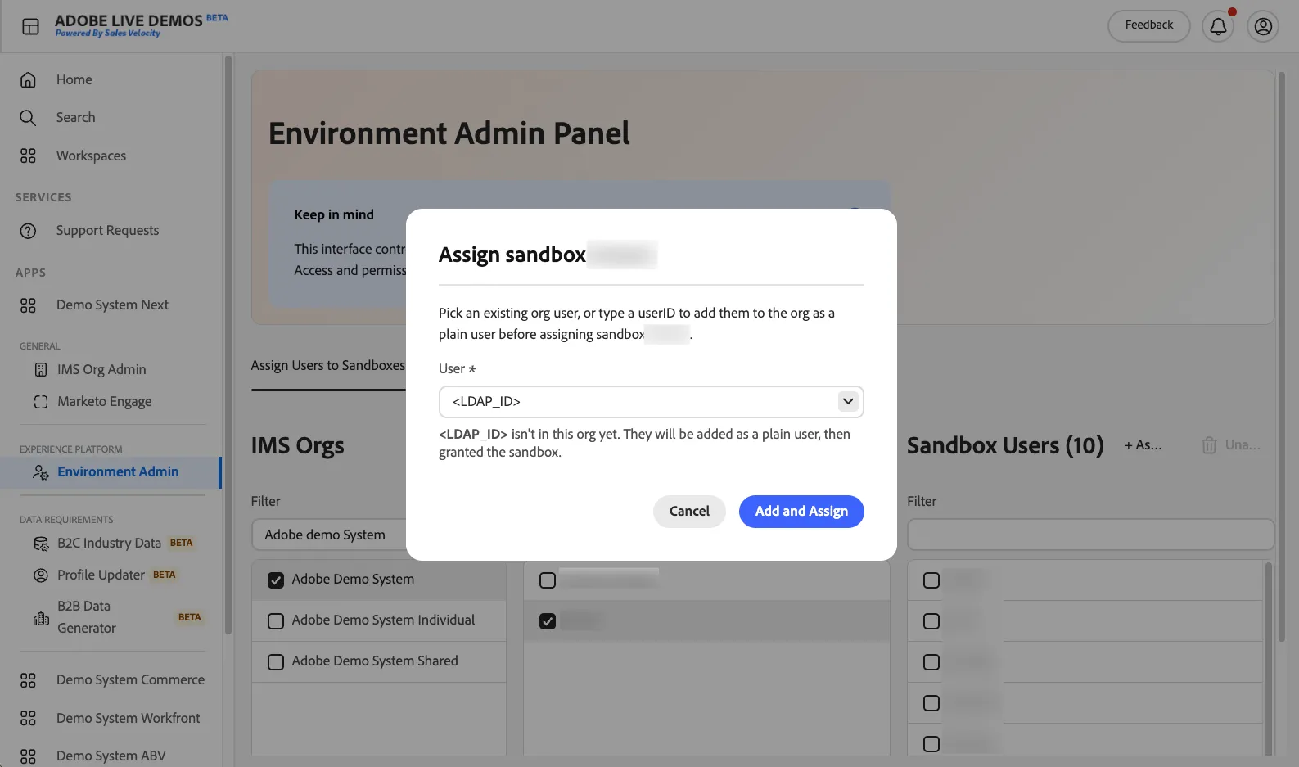1299x767 pixels.
Task: Click the Support Requests help icon
Action: click(28, 231)
